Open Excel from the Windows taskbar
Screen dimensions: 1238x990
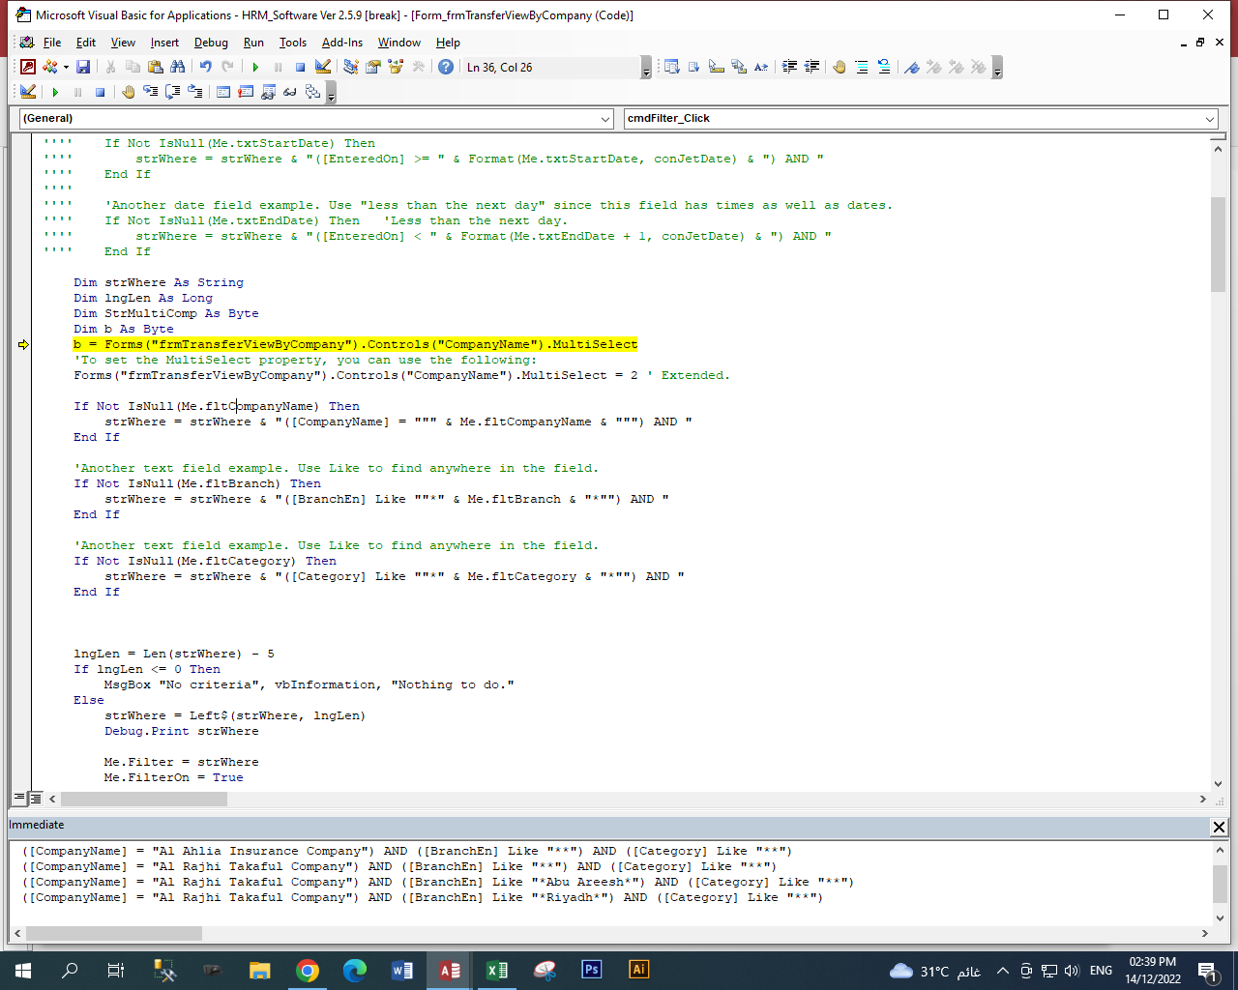pos(497,970)
